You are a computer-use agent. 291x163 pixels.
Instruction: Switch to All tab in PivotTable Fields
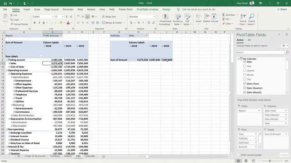point(249,40)
